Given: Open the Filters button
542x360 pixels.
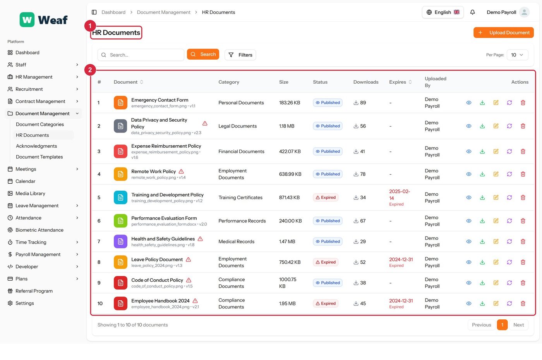Looking at the screenshot, I should 240,55.
